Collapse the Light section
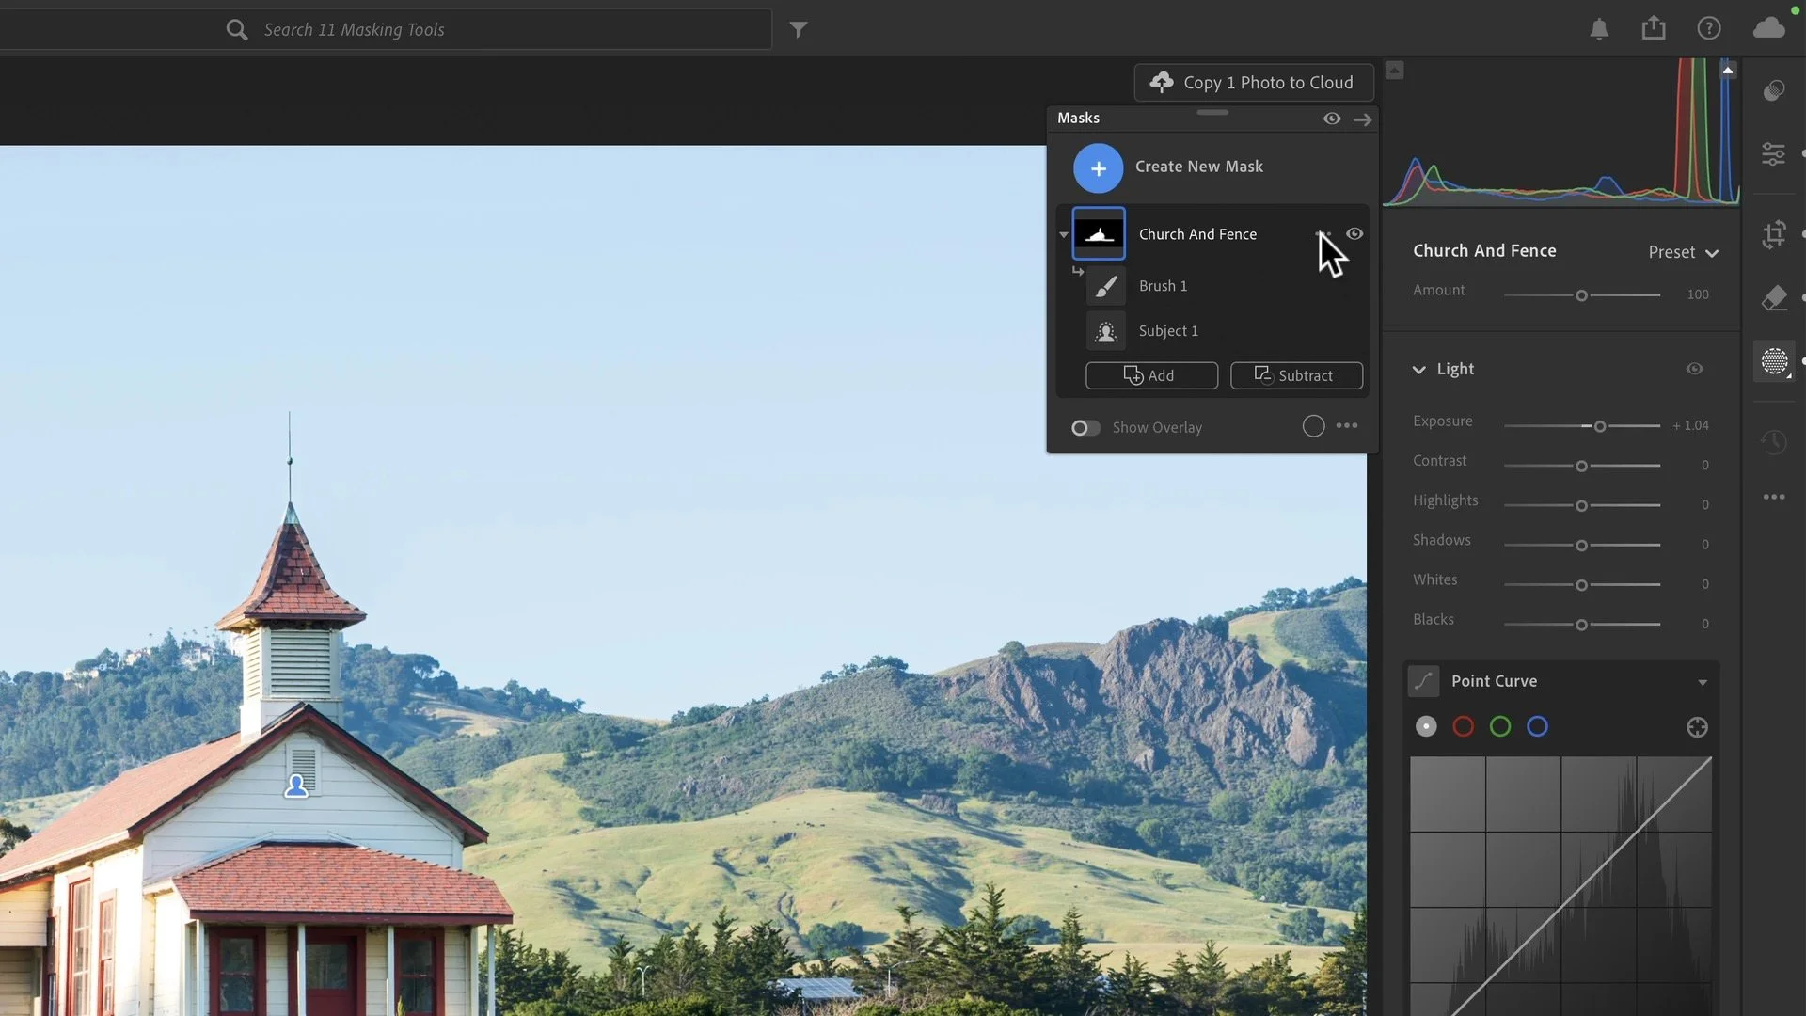Screen dimensions: 1806x1016 pyautogui.click(x=1419, y=370)
